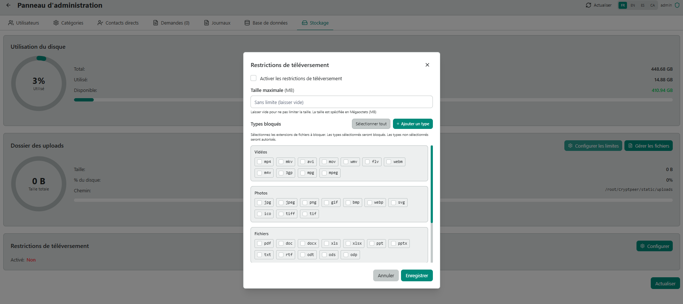Switch to the Stockage tab
The width and height of the screenshot is (683, 304).
coord(315,23)
